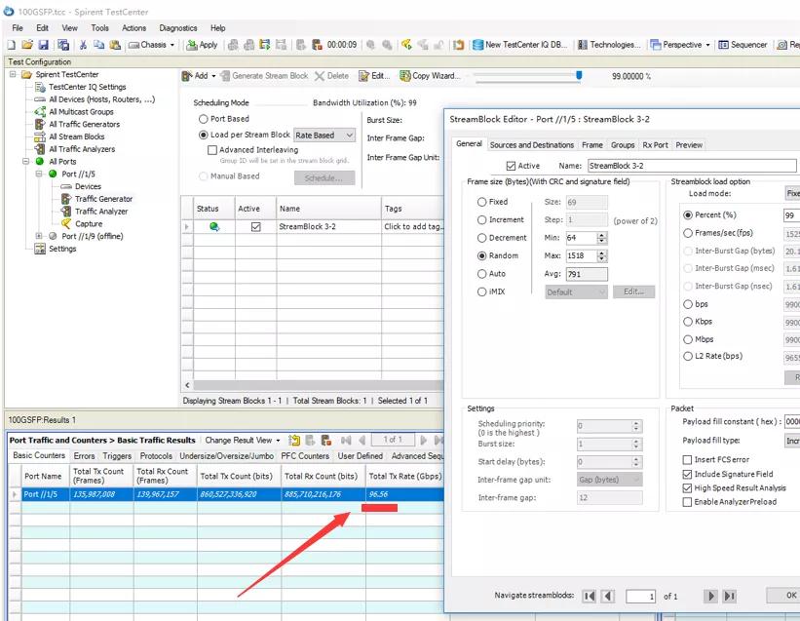Screen dimensions: 800x621
Task: Select All Traffic Generators in tree
Action: coord(84,124)
